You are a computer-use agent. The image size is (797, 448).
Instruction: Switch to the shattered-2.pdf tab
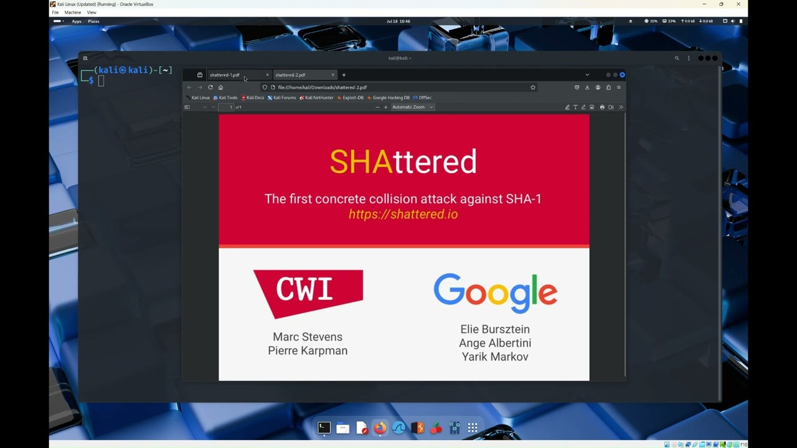[304, 75]
